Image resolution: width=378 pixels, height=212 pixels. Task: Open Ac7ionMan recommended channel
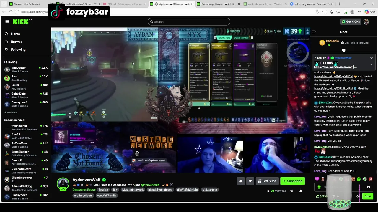coord(26,145)
